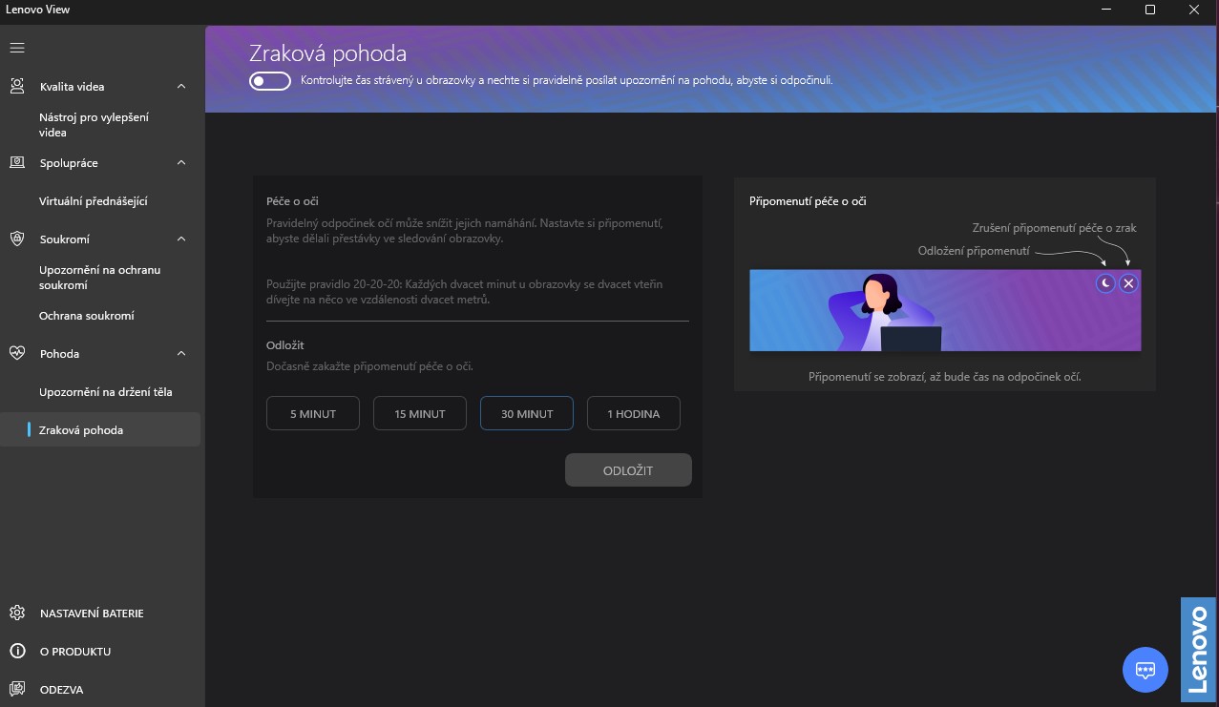The height and width of the screenshot is (707, 1219).
Task: Collapse the Soukromí section chevron
Action: click(x=181, y=239)
